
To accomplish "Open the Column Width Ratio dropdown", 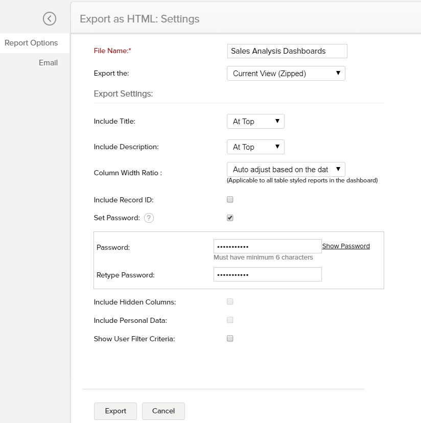I will (x=286, y=169).
